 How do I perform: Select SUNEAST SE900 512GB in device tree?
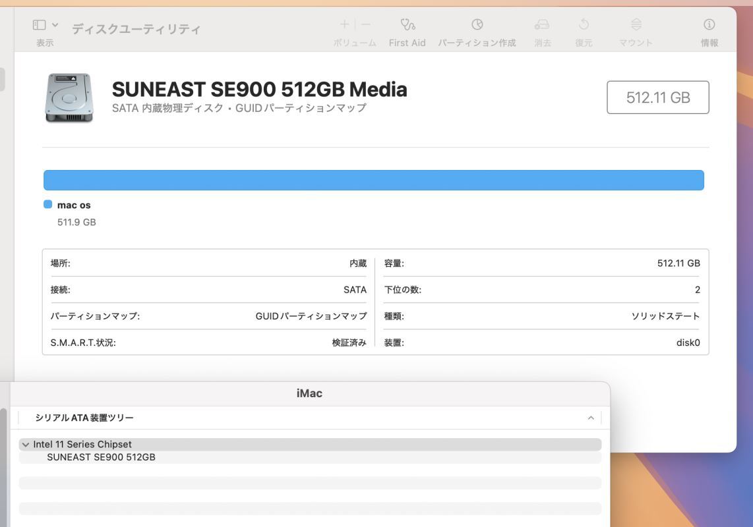(x=101, y=457)
